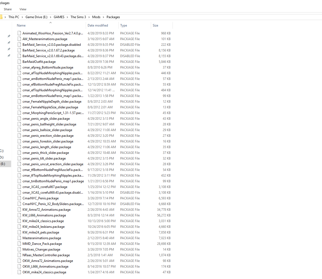
Task: Click the file icon for MMD_Dance_Pack.package
Action: tap(19, 244)
